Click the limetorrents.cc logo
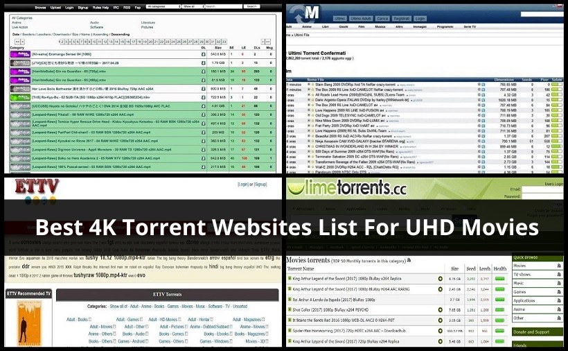This screenshot has height=351, width=568. point(346,188)
